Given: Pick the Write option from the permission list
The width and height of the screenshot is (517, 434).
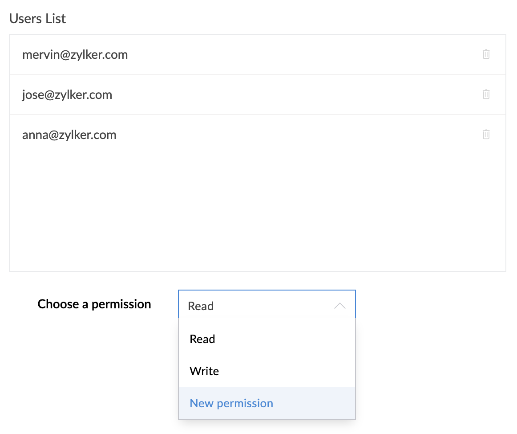Looking at the screenshot, I should 204,371.
